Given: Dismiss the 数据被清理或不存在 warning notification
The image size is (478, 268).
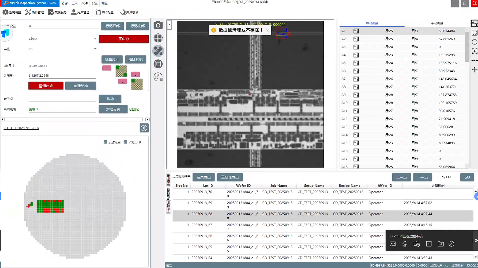Looking at the screenshot, I should 267,30.
